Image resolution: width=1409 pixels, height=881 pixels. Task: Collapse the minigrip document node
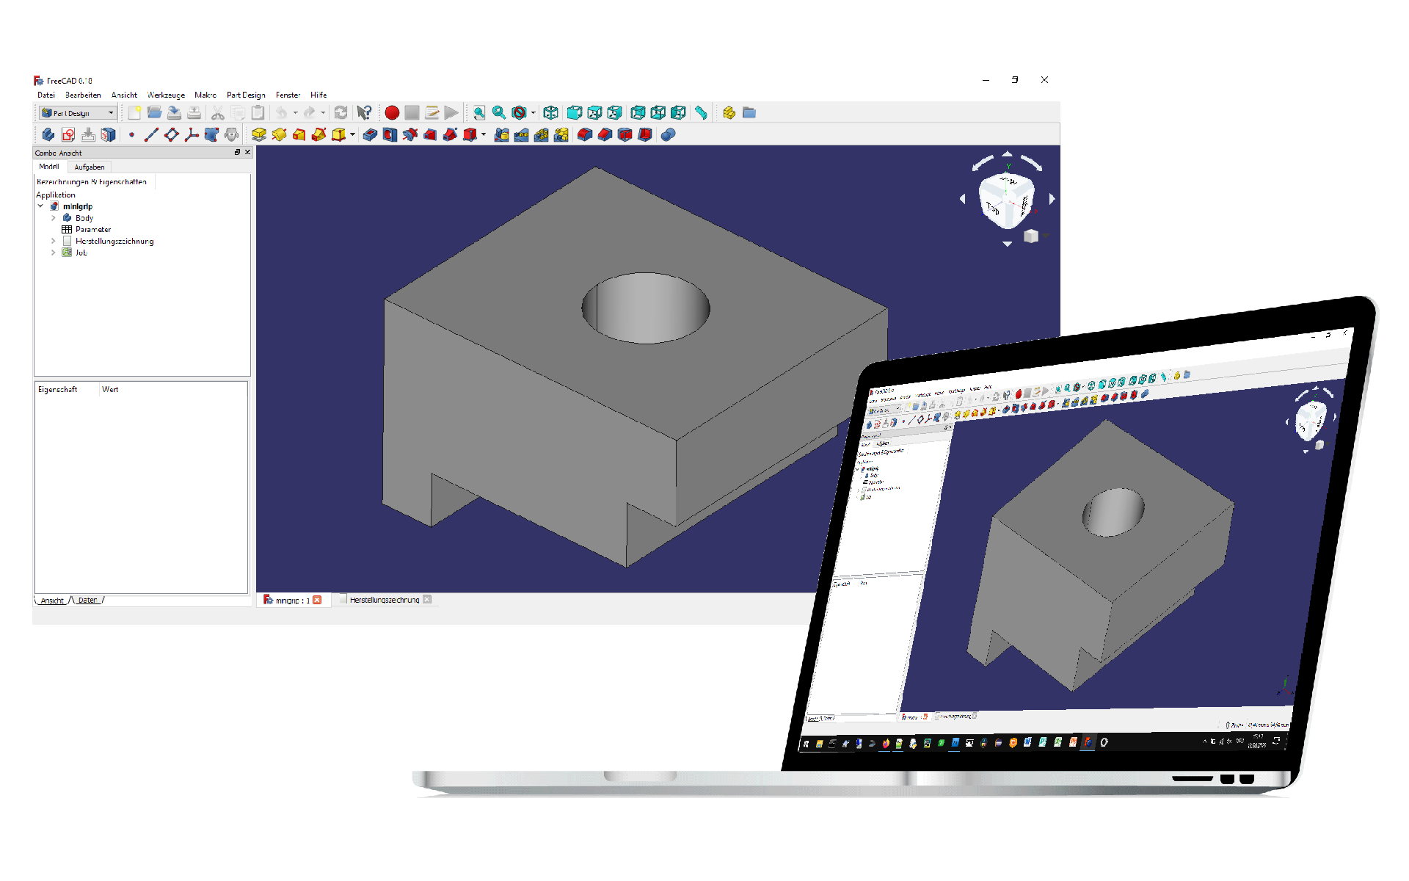[41, 206]
